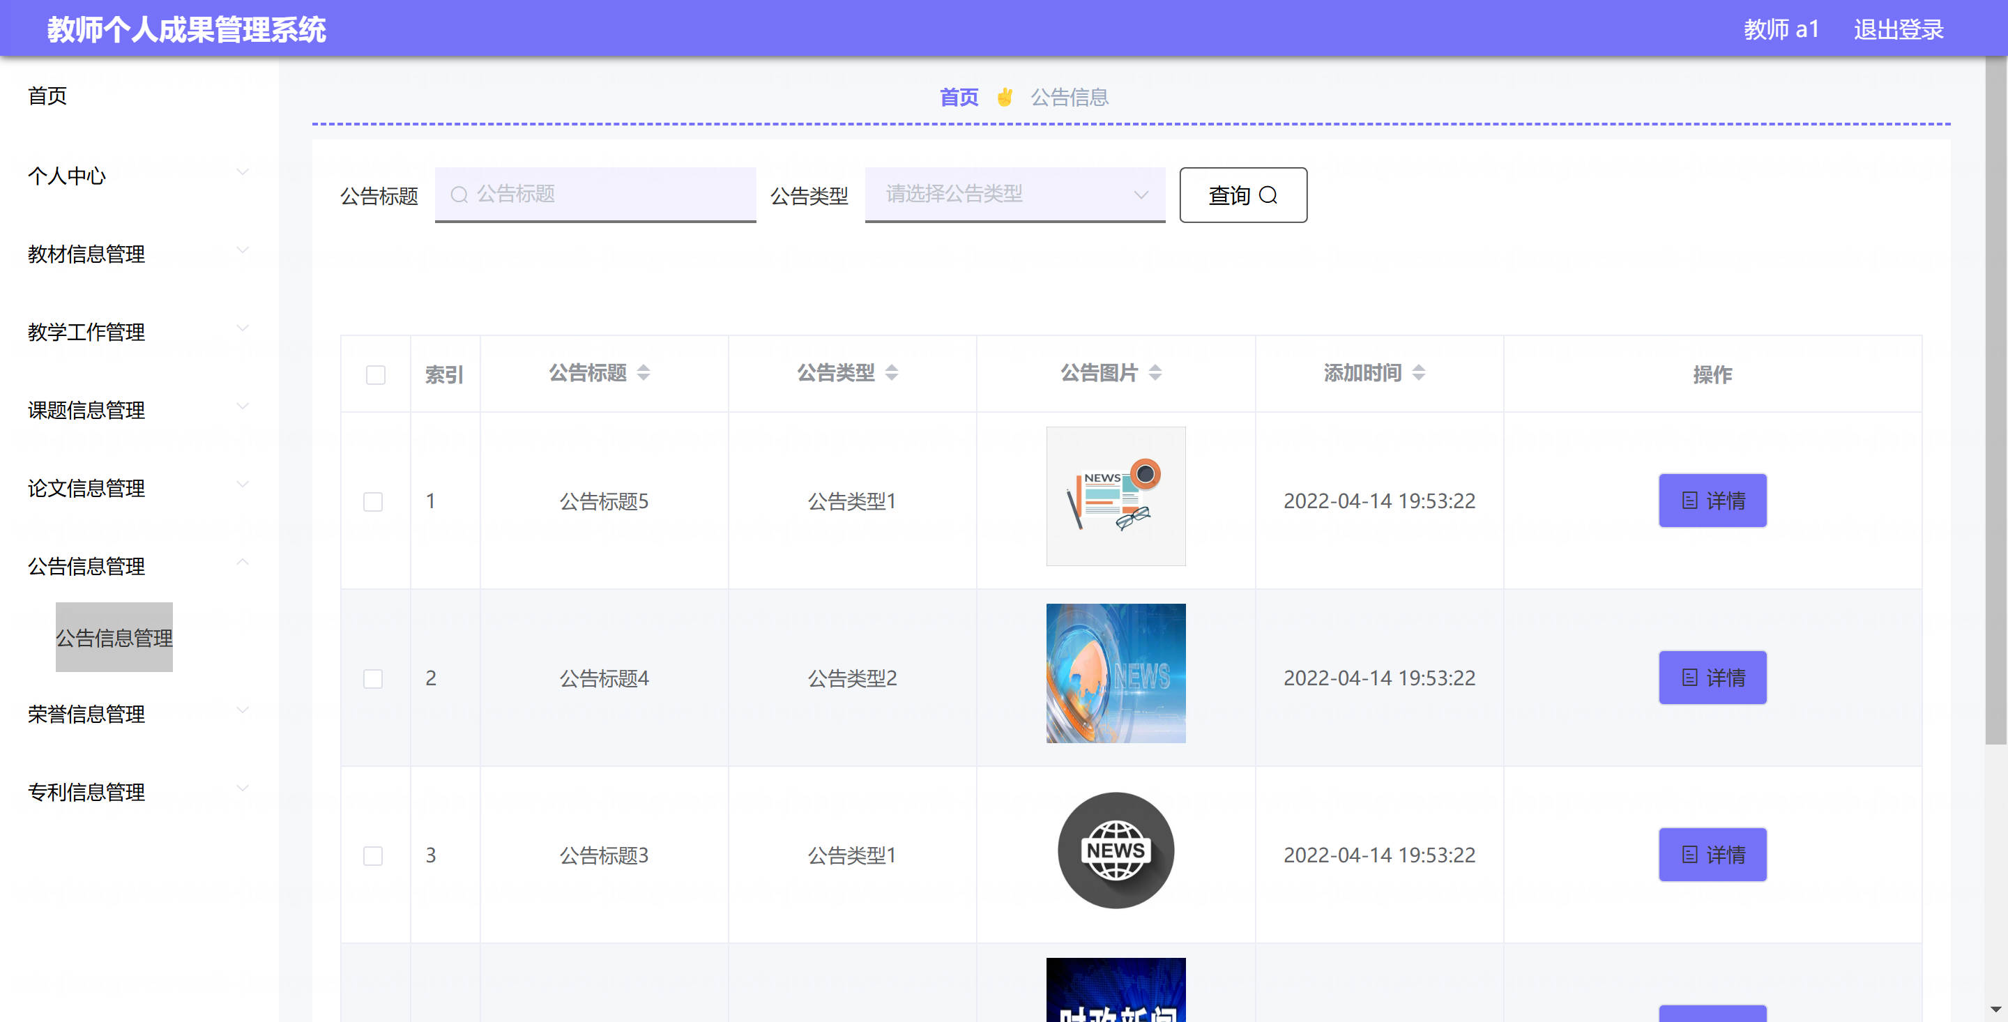The height and width of the screenshot is (1022, 2008).
Task: Expand the 论文信息管理 sidebar menu
Action: pyautogui.click(x=139, y=487)
